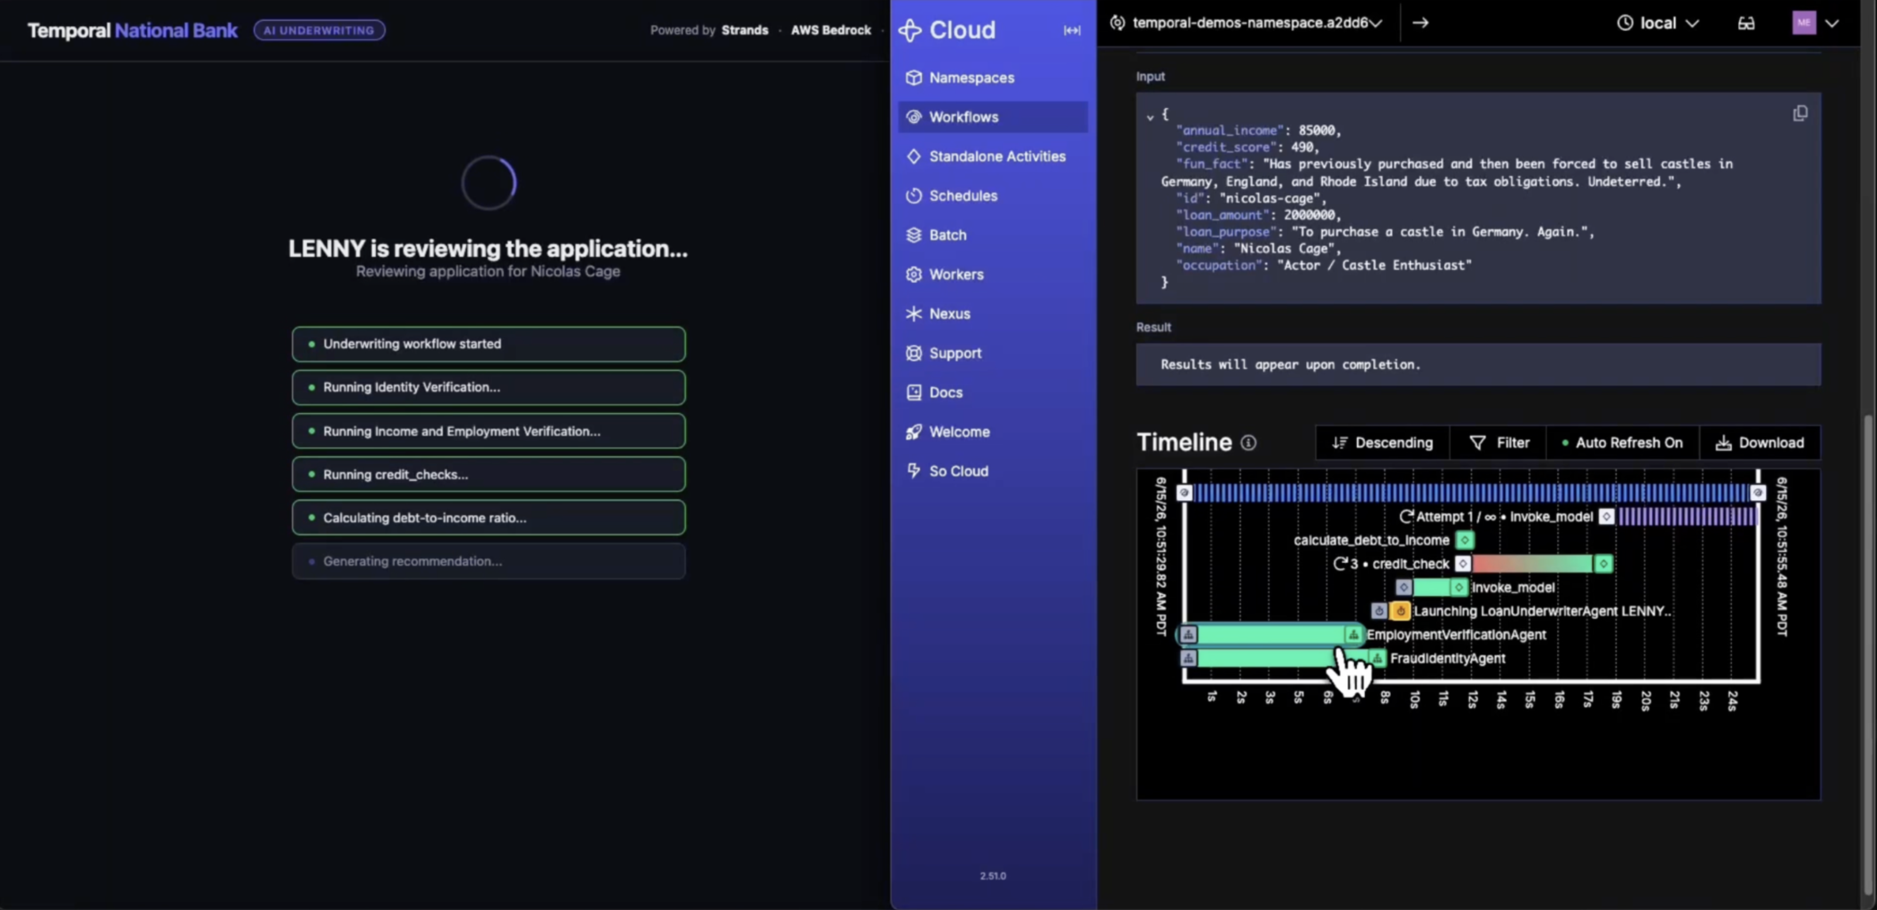Click the blue workflow duration bar on timeline

[x=1471, y=492]
